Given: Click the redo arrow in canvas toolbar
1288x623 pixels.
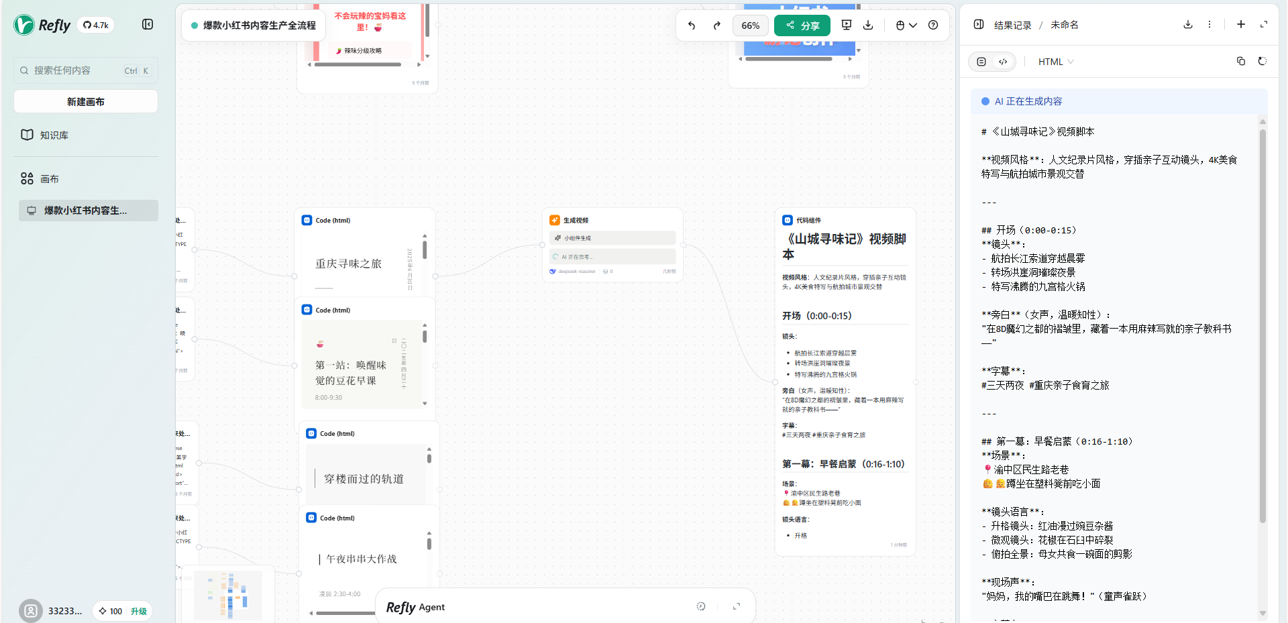Looking at the screenshot, I should click(x=716, y=25).
